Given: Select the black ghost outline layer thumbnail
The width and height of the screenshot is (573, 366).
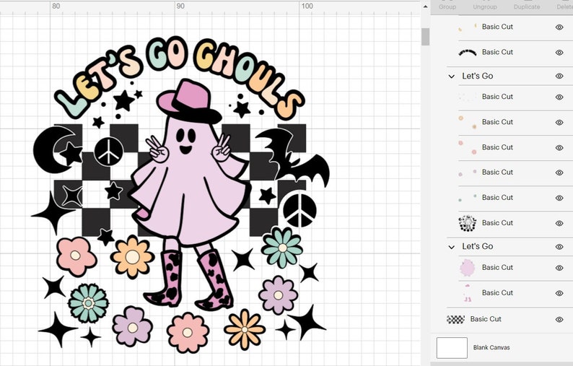Looking at the screenshot, I should pos(468,223).
